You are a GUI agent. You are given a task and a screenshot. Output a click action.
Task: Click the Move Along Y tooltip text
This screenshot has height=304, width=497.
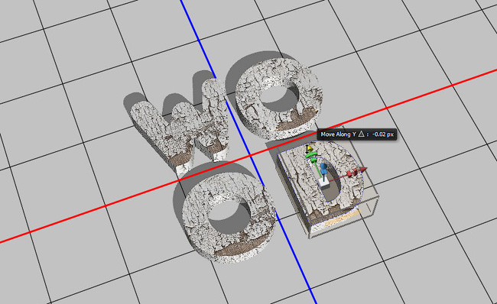[357, 134]
